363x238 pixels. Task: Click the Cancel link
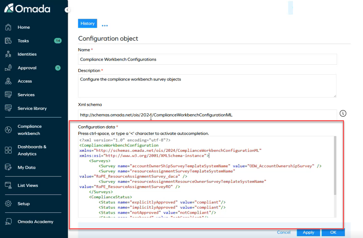coord(284,232)
